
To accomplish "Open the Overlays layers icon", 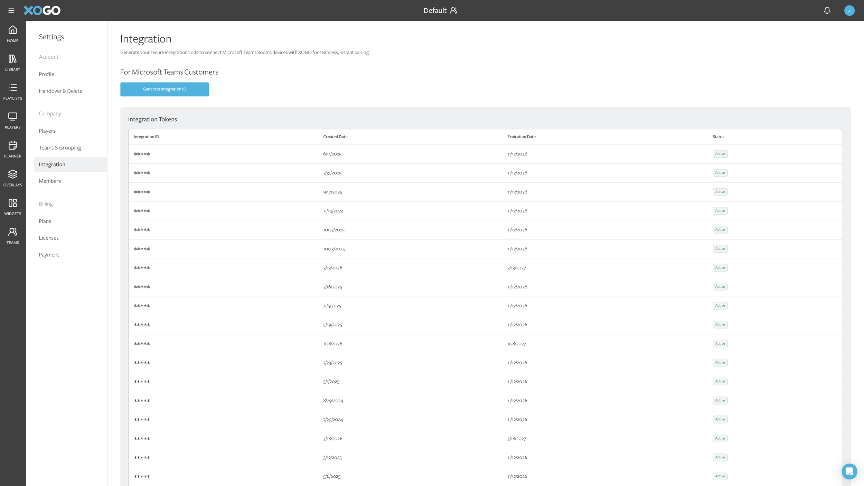I will [x=13, y=178].
